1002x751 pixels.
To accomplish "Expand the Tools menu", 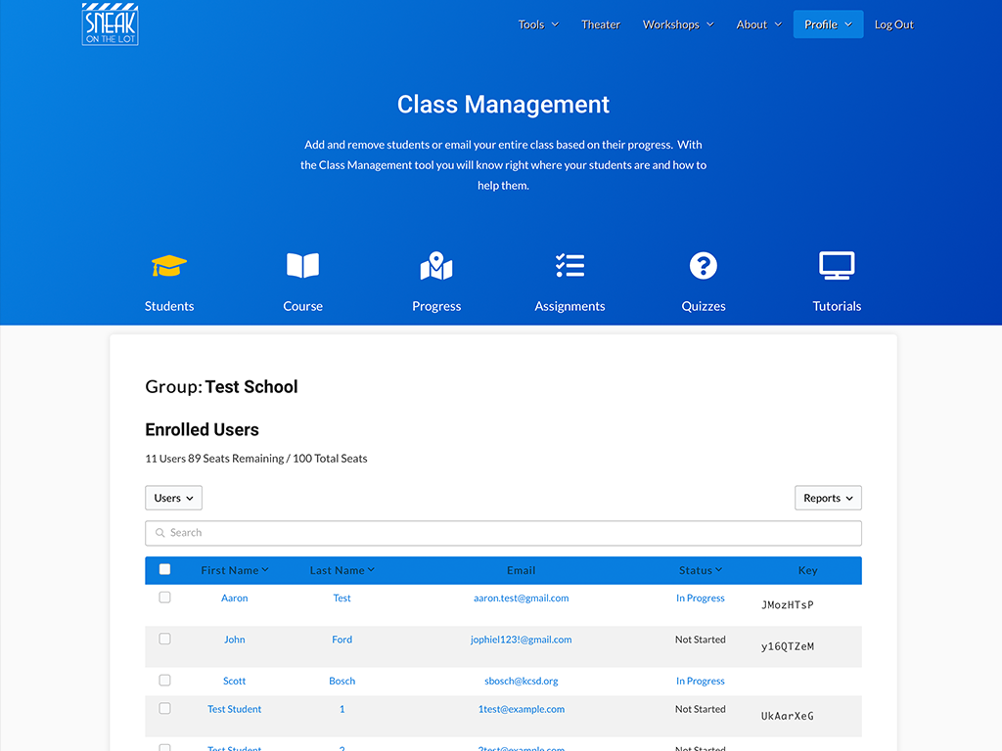I will click(538, 24).
